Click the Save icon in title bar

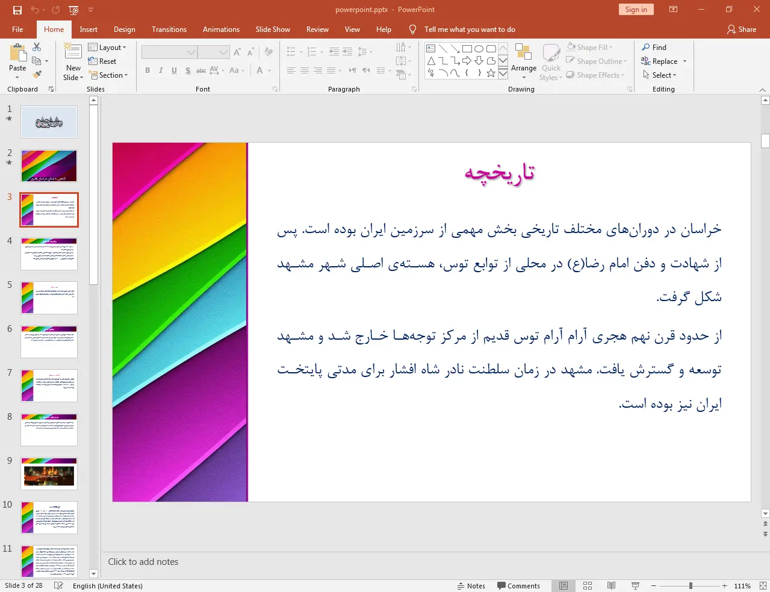tap(17, 10)
